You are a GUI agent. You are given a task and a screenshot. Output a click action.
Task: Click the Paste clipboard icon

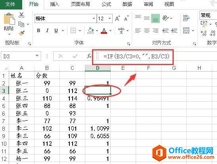coord(9,19)
